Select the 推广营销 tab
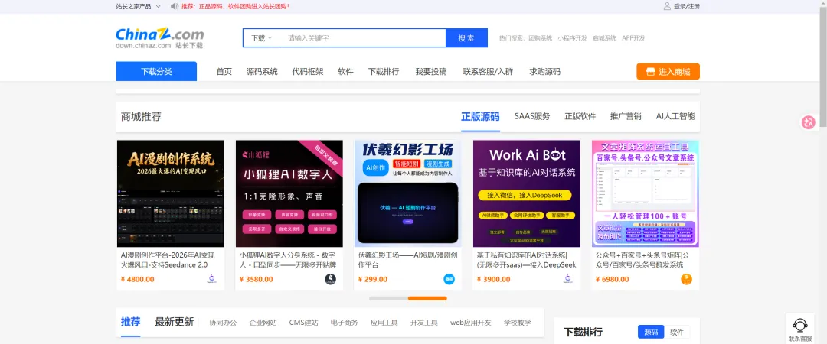The image size is (827, 344). pos(626,116)
